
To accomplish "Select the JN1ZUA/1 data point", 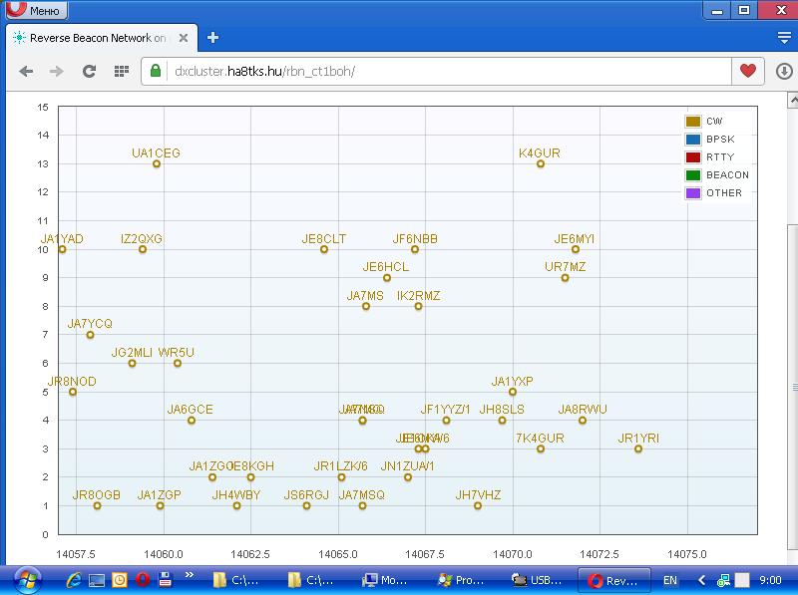I will [408, 477].
